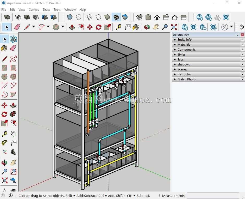Screen dimensions: 245x199
Task: Open the File menu
Action: [x=4, y=10]
